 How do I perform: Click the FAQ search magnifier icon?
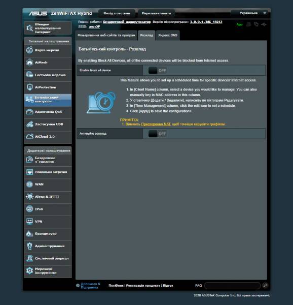pyautogui.click(x=265, y=285)
